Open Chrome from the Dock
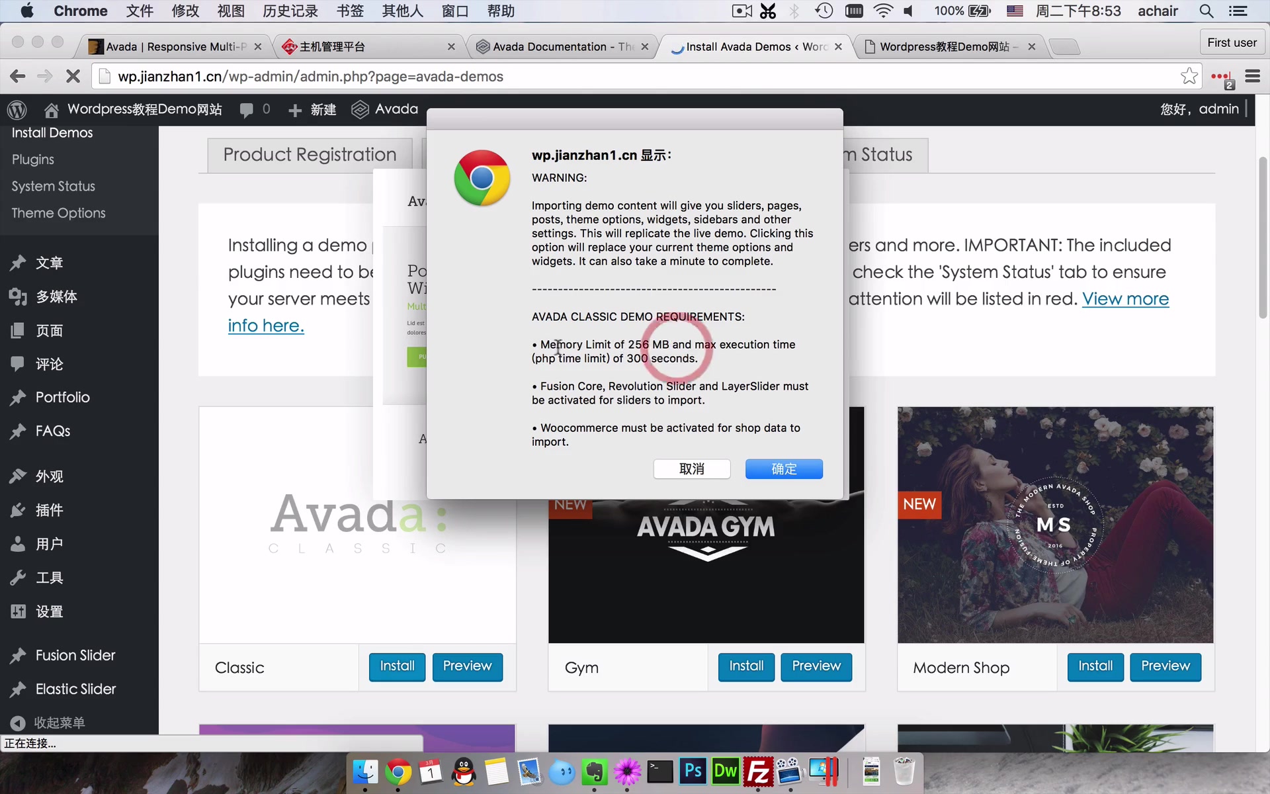The image size is (1270, 794). pyautogui.click(x=398, y=772)
